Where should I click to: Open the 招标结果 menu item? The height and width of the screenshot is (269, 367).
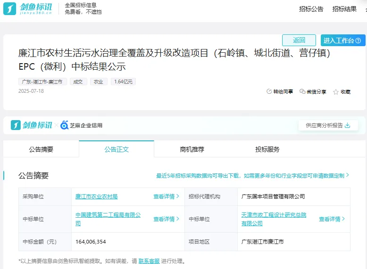click(344, 9)
